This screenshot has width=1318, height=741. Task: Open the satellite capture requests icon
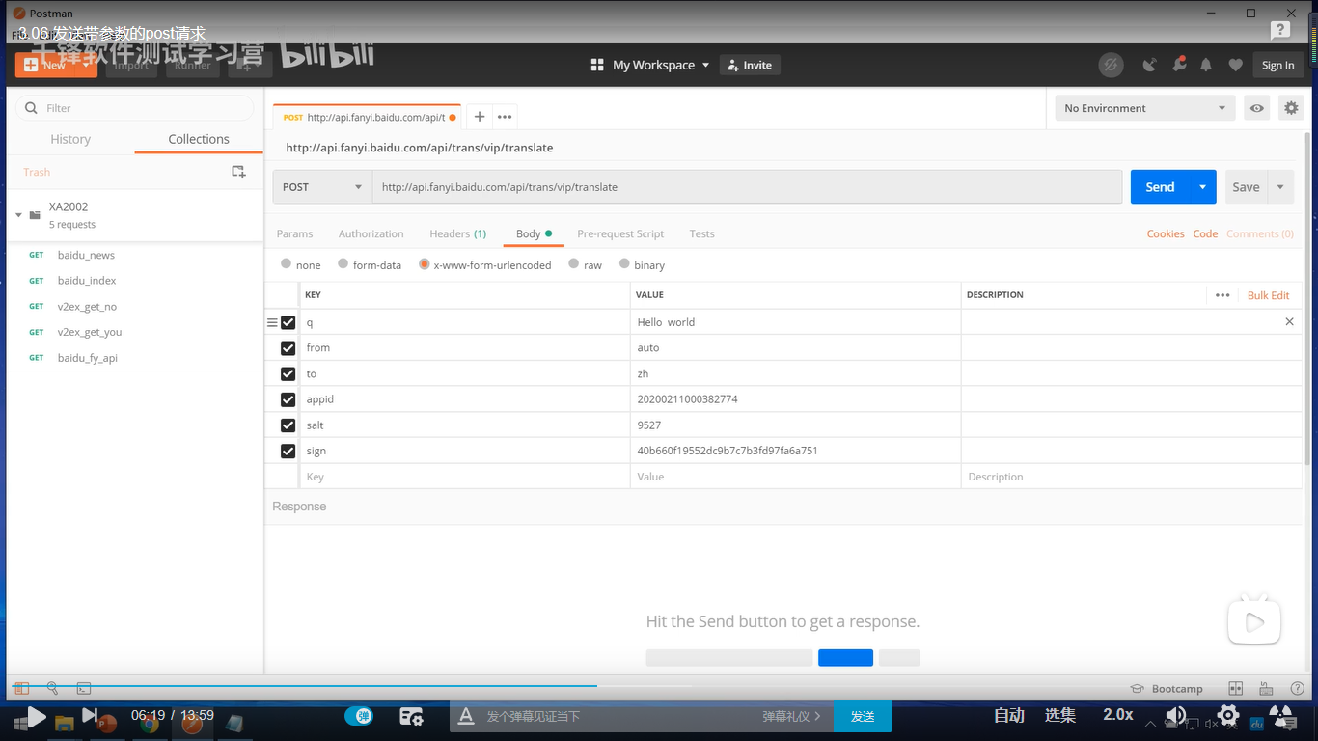tap(1149, 65)
